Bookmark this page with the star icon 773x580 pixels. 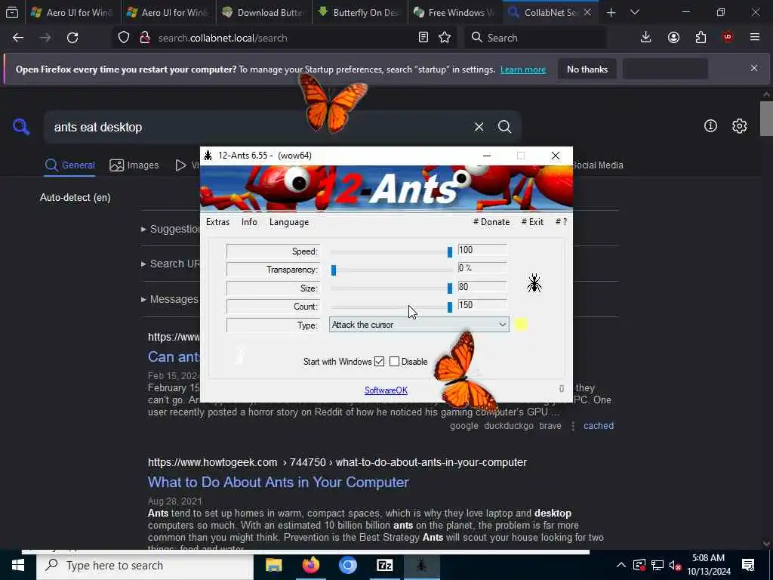445,38
